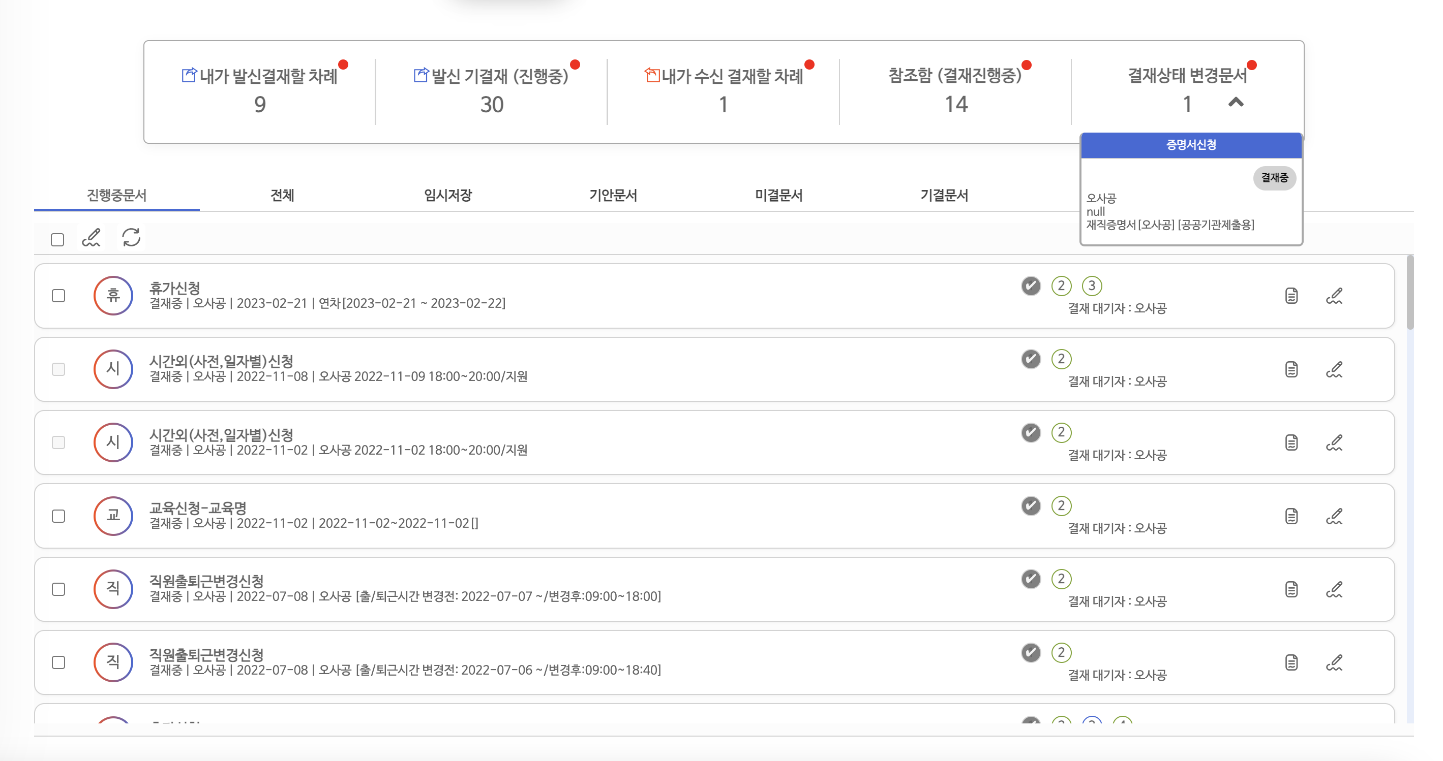Expand the 참조함 (결재진행중) summary of 14
This screenshot has width=1443, height=761.
click(x=956, y=105)
